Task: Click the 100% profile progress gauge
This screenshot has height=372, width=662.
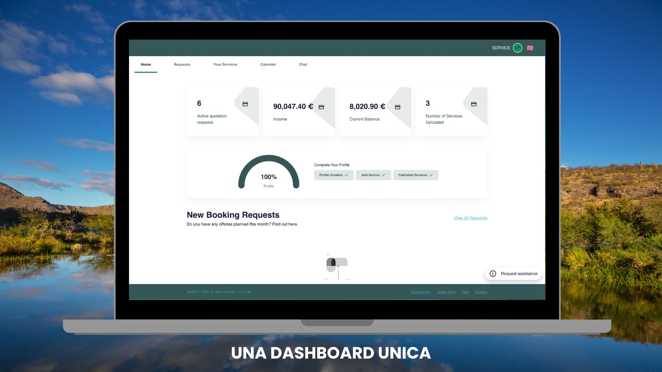Action: coord(269,177)
